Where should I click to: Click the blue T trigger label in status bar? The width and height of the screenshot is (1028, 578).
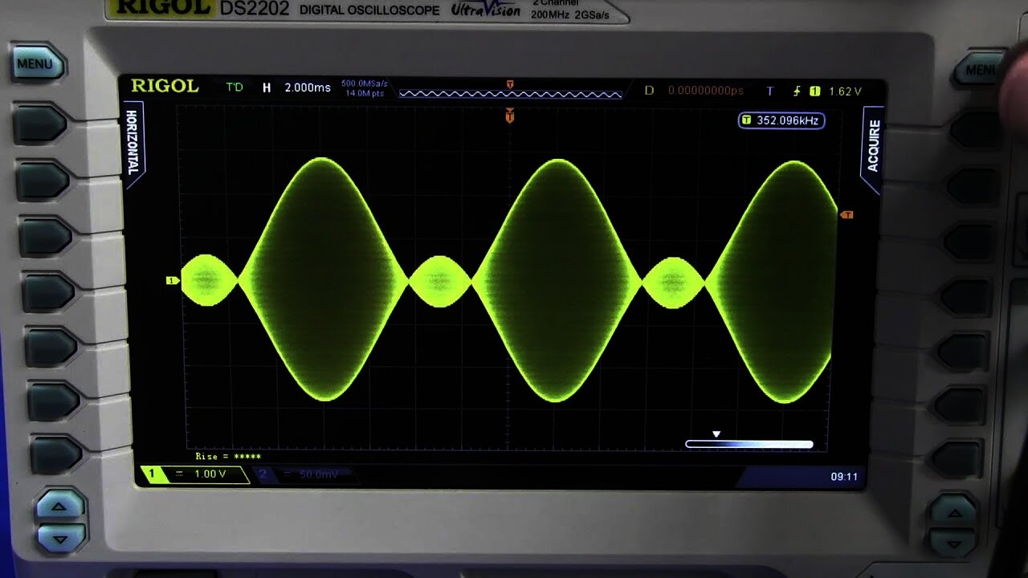pyautogui.click(x=770, y=92)
